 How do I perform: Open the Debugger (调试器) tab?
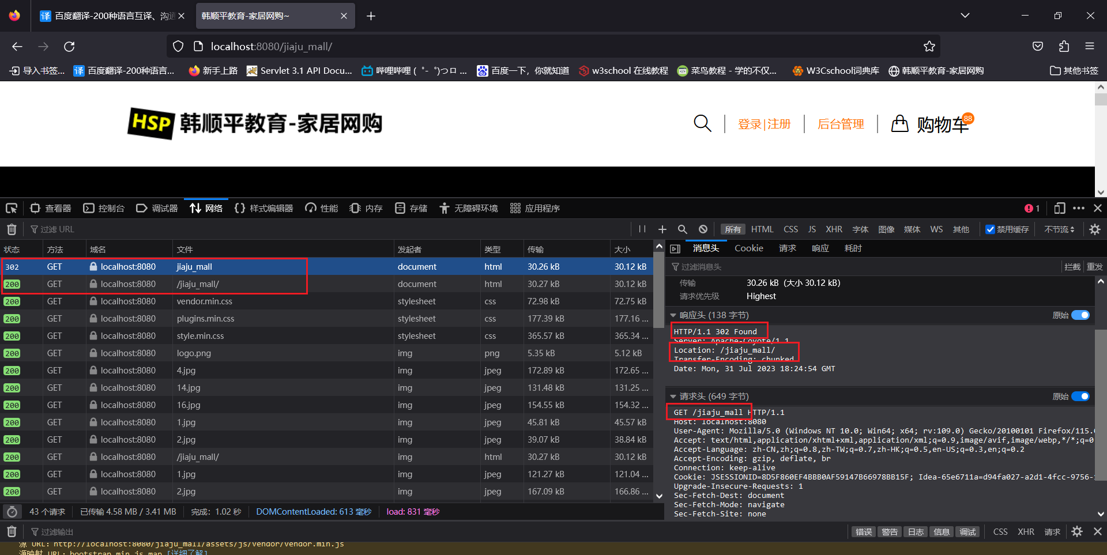click(x=157, y=208)
